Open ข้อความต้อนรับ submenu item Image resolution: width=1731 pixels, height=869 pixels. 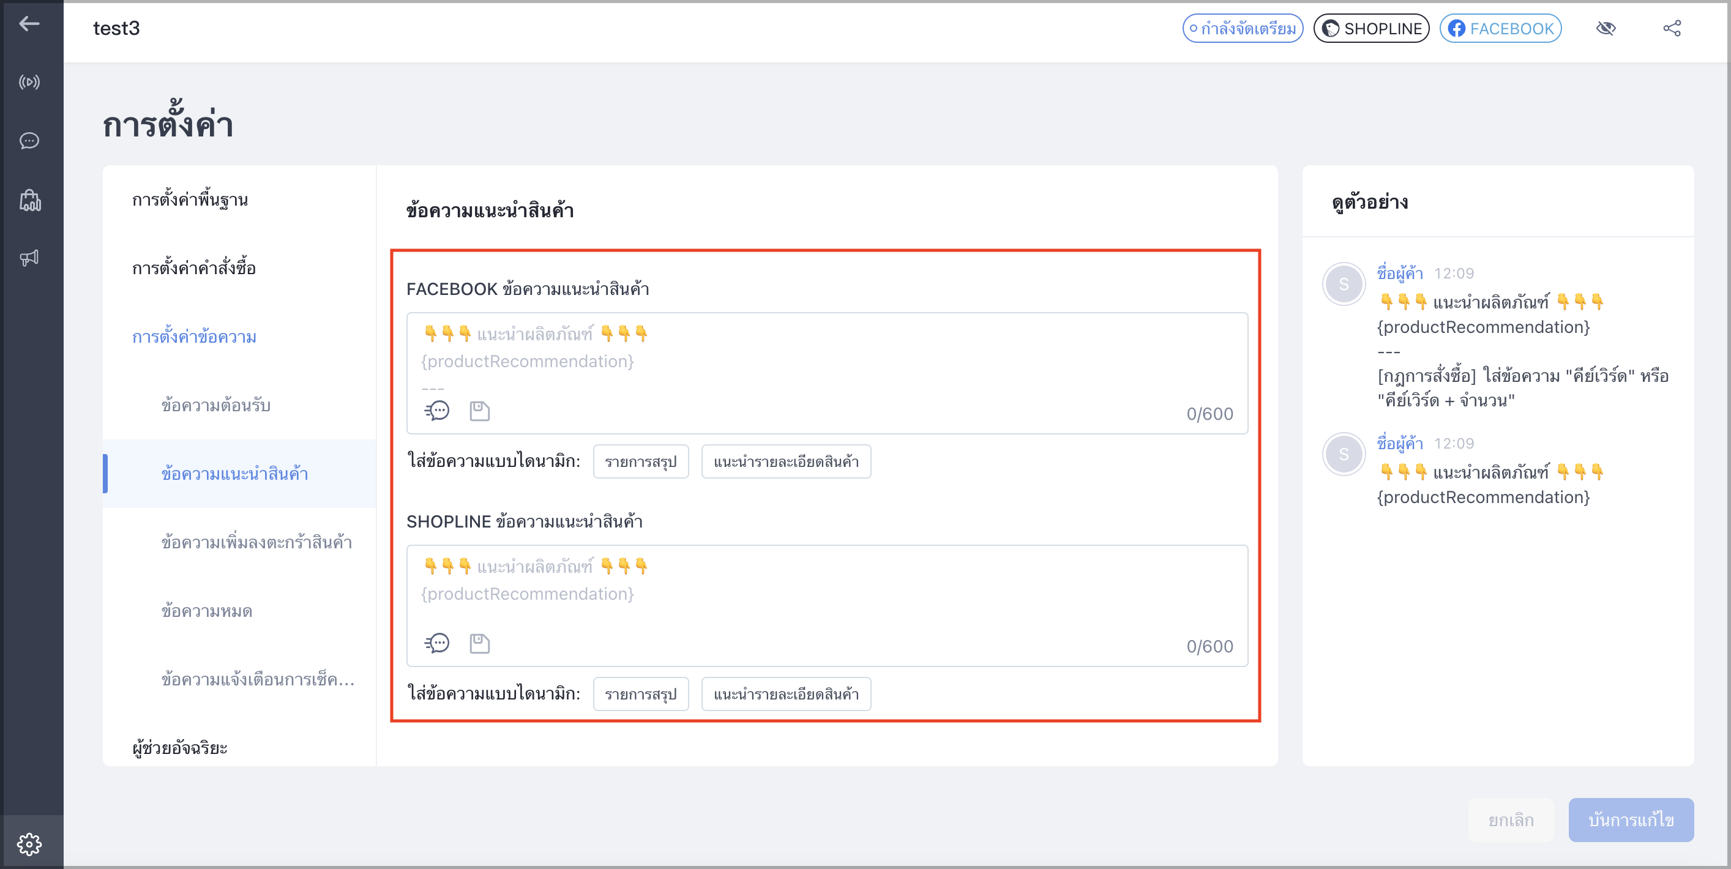tap(215, 405)
